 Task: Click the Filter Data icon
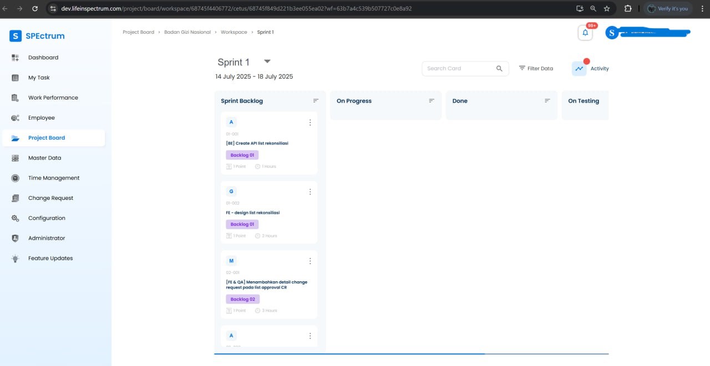522,68
